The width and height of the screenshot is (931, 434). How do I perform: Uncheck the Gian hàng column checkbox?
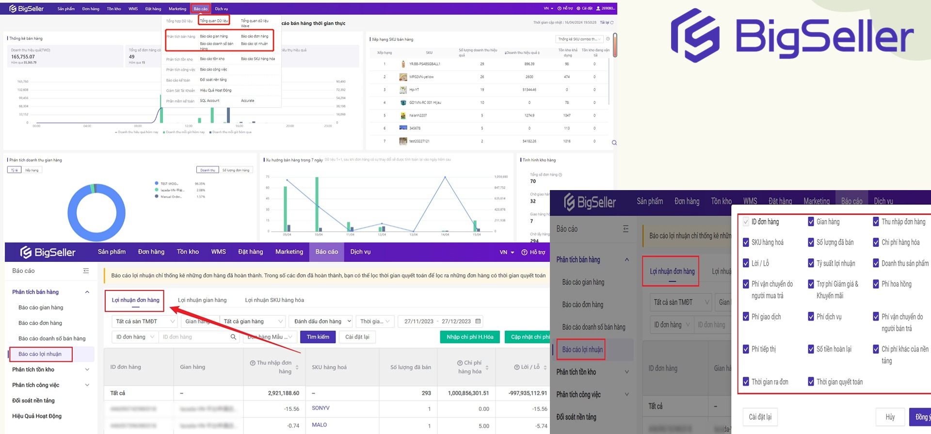[x=811, y=222]
